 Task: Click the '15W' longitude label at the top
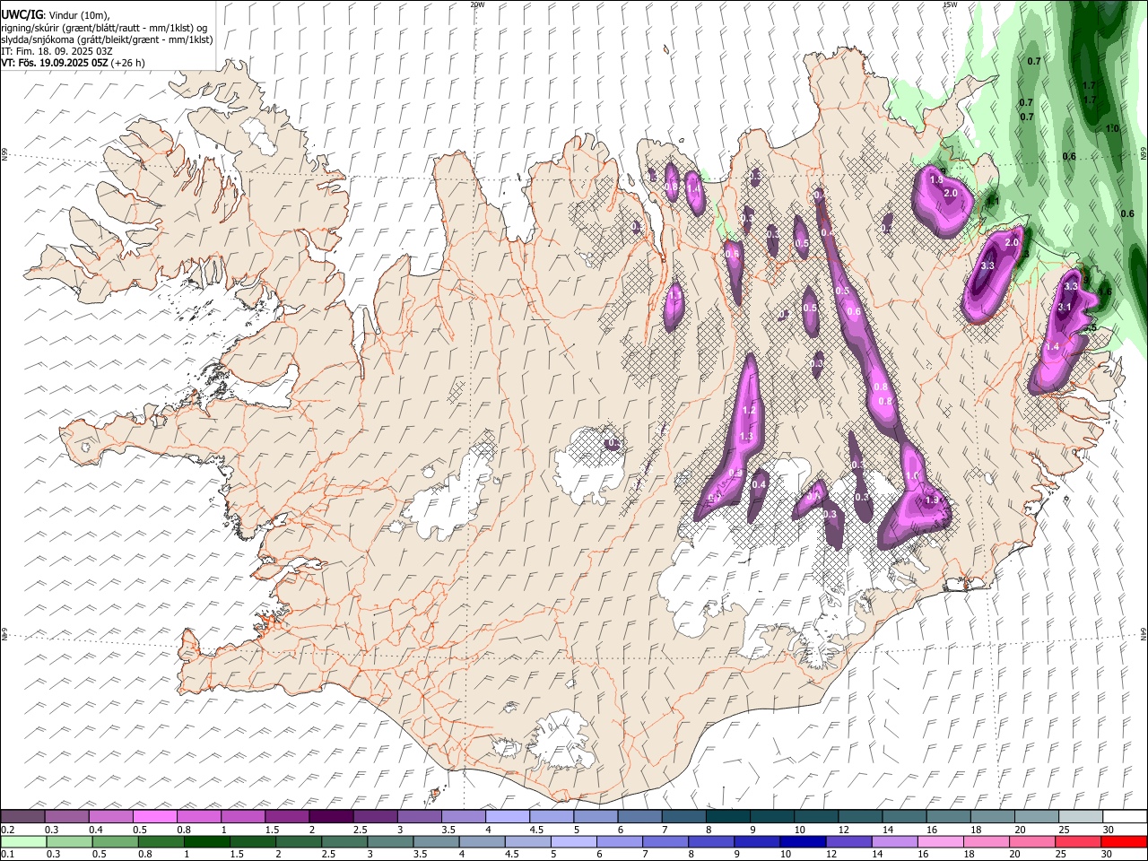950,4
